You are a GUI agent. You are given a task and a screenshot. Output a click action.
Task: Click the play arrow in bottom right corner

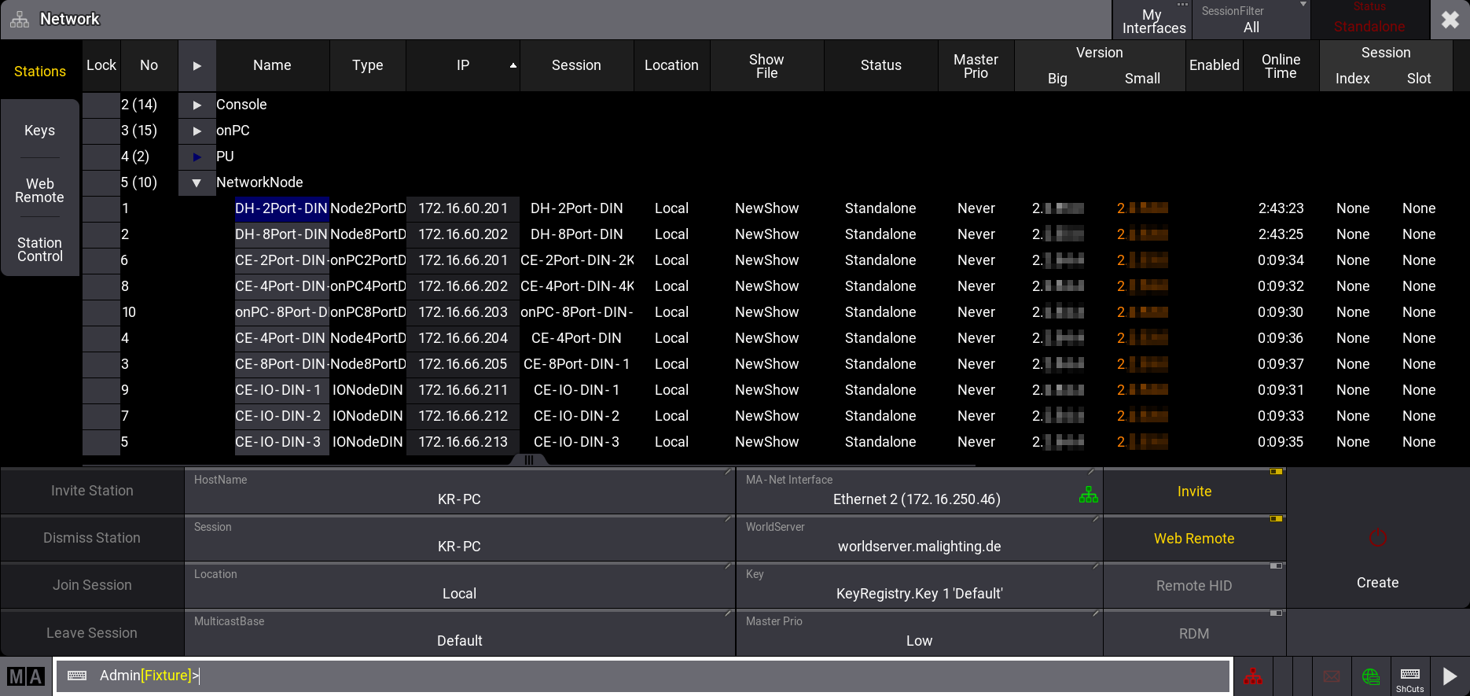[x=1450, y=676]
